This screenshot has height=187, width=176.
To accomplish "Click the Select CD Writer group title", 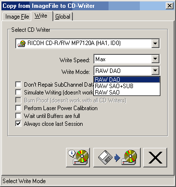I will tap(31, 30).
